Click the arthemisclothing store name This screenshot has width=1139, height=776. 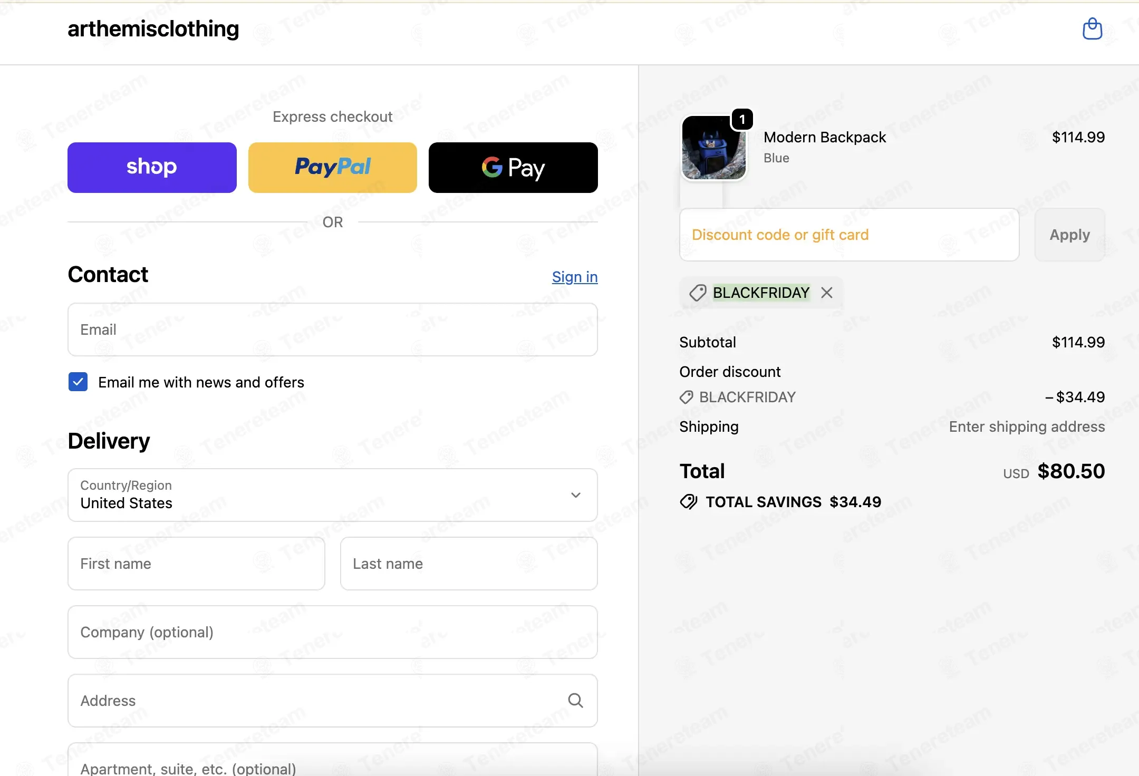tap(153, 29)
